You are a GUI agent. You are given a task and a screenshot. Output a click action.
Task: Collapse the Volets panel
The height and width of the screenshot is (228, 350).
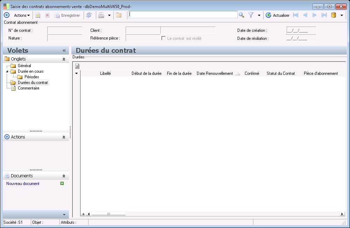coord(64,50)
